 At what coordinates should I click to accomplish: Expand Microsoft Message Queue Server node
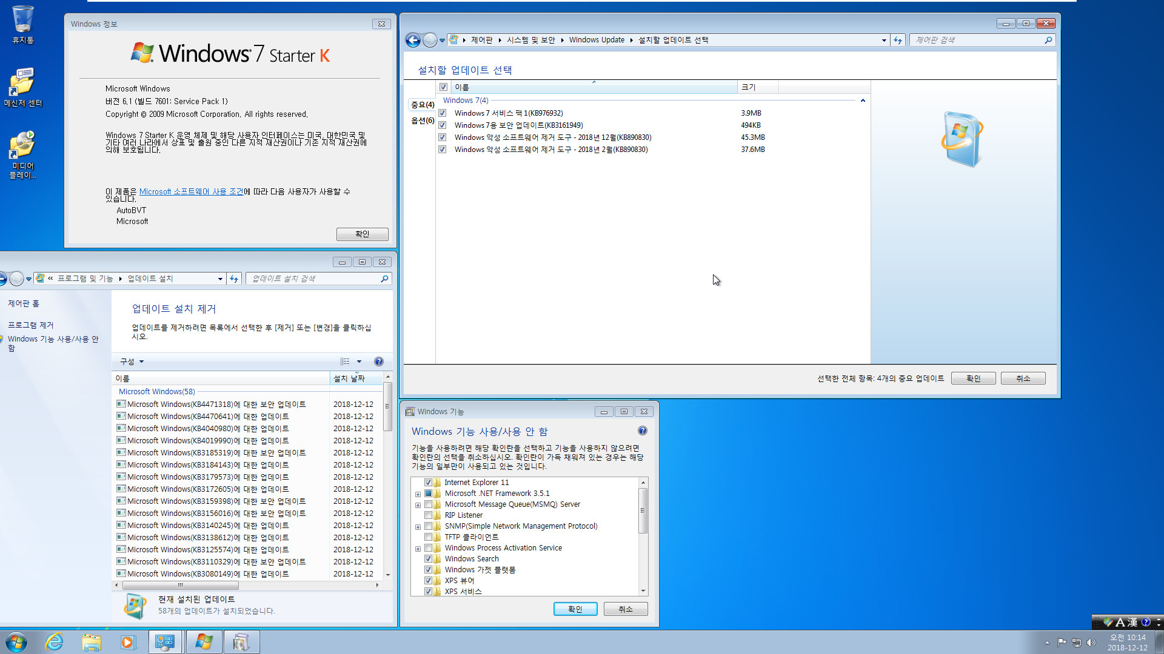(418, 505)
